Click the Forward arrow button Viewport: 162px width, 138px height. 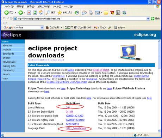click(20, 12)
